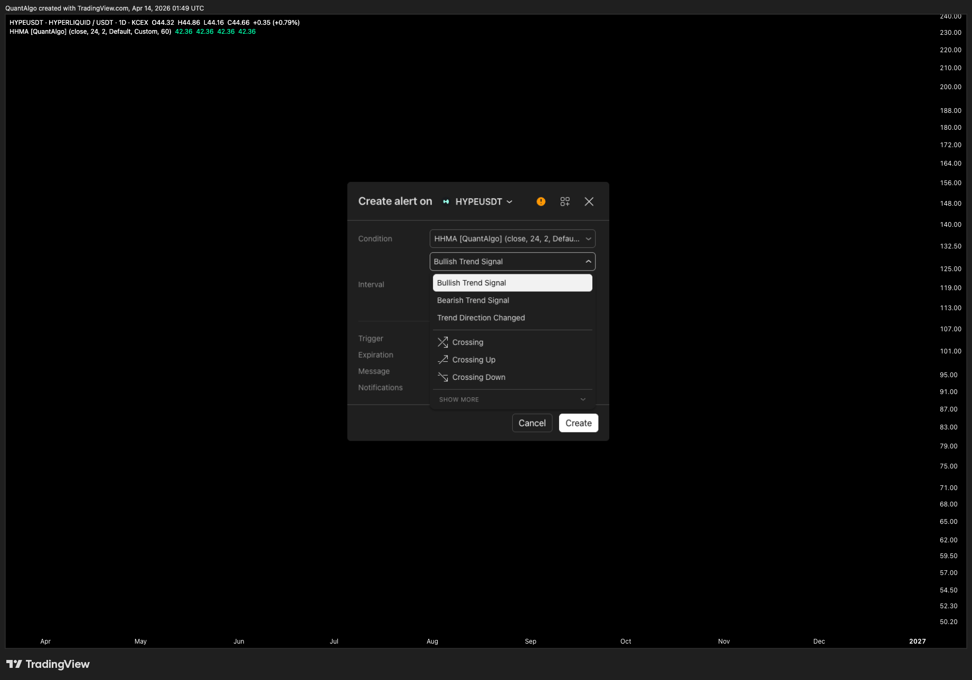The height and width of the screenshot is (680, 972).
Task: Click the 101.00 price scale label
Action: point(950,351)
